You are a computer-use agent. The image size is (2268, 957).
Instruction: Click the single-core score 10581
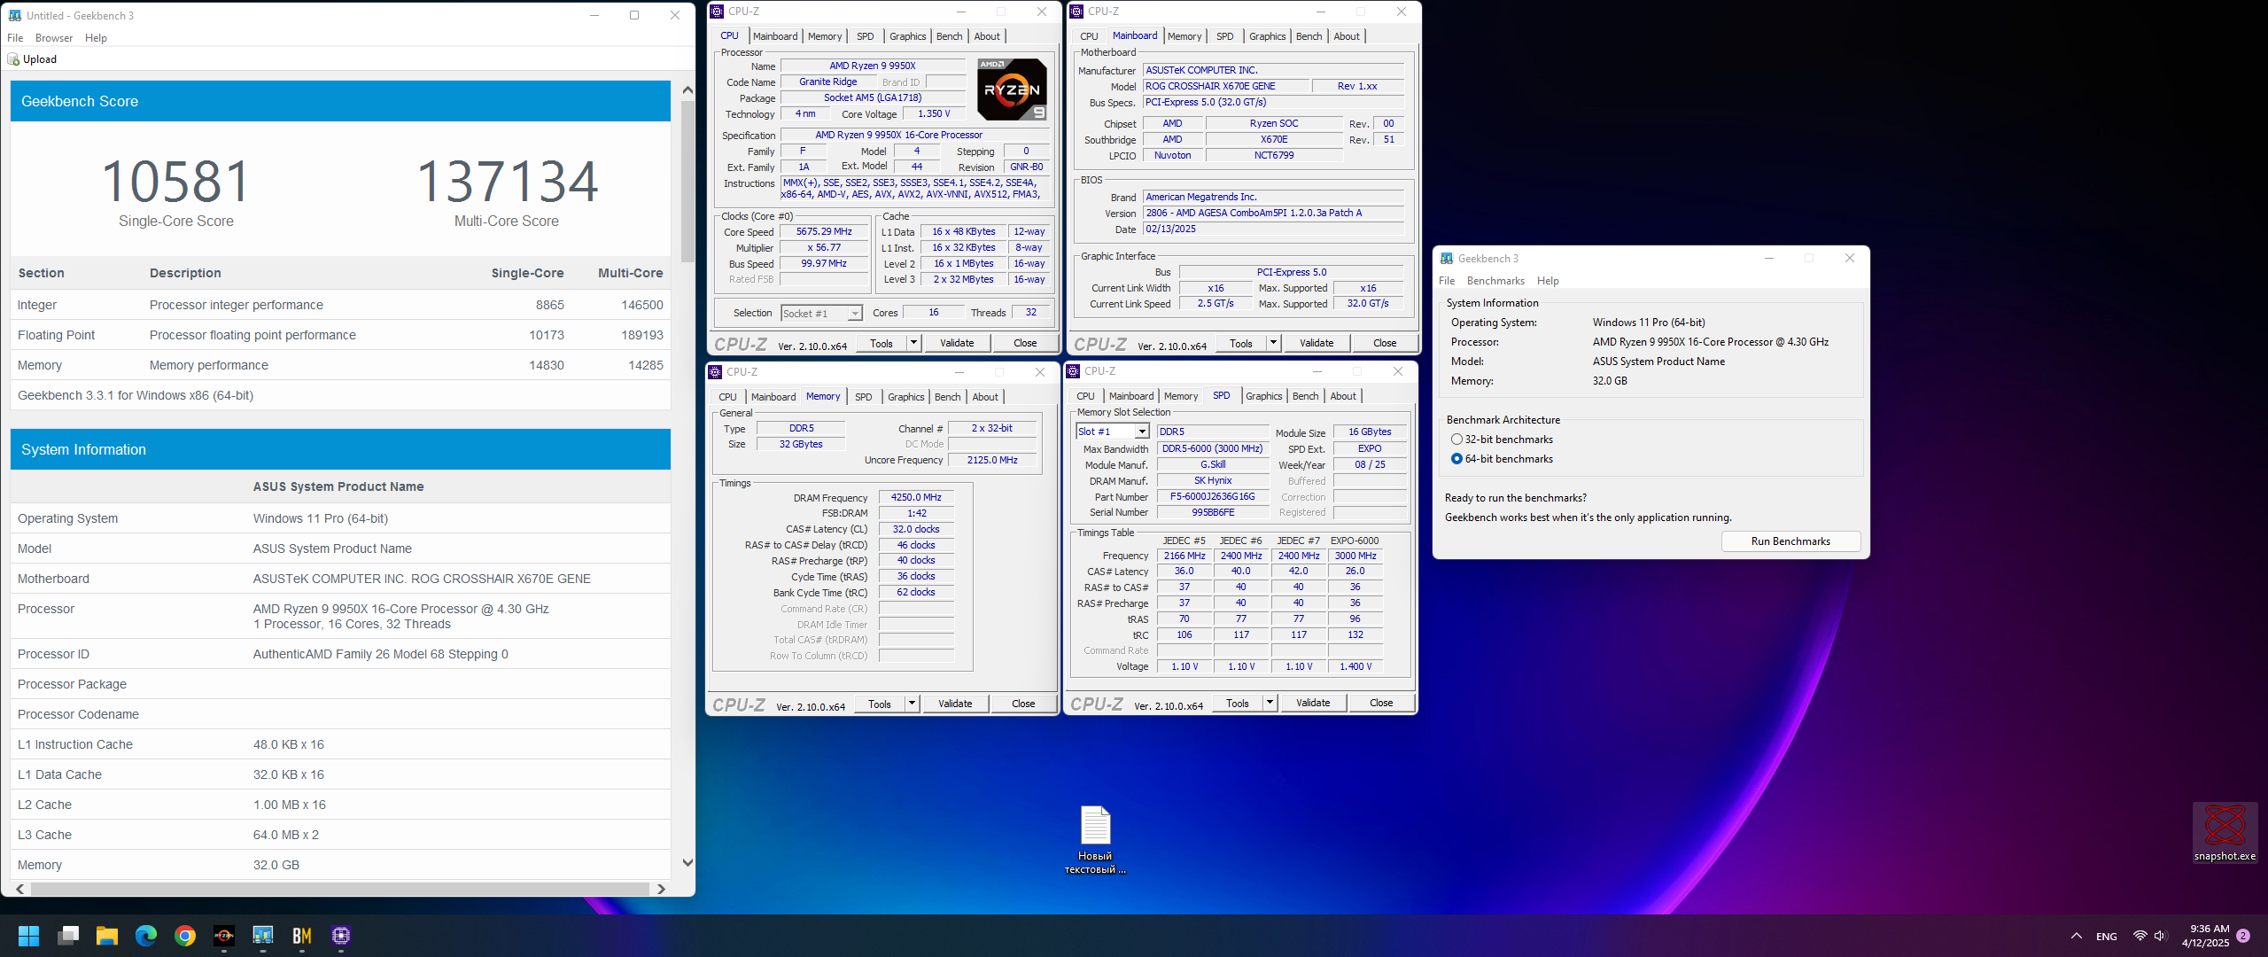pos(176,181)
